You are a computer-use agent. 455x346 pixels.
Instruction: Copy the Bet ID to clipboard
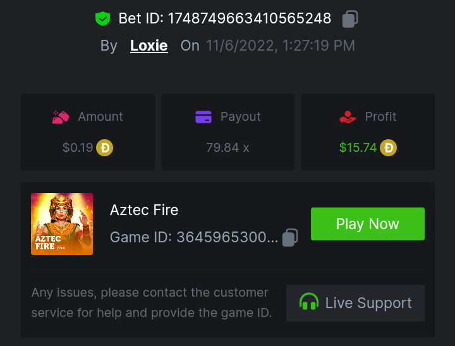click(x=350, y=19)
